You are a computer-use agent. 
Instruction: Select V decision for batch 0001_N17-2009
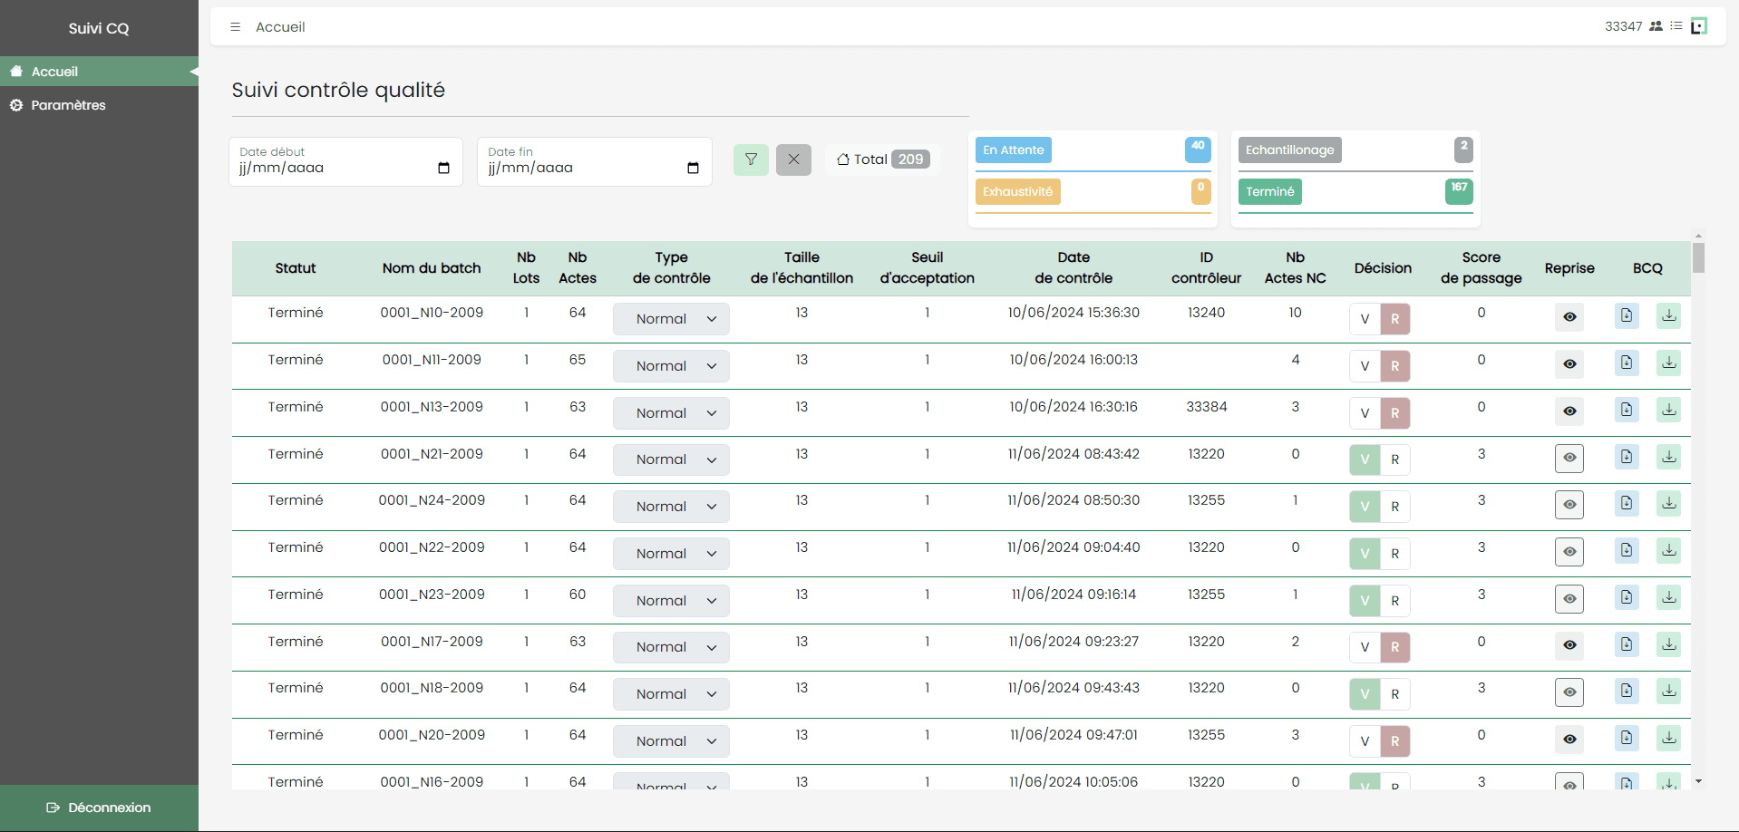click(1365, 647)
